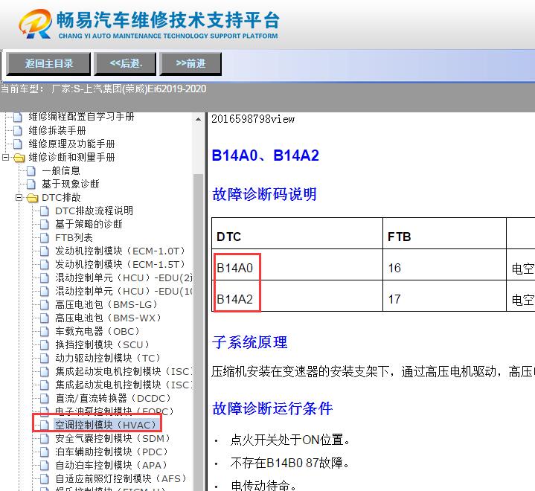Open 维修原理及功能手册 in the tree
The image size is (535, 491).
coord(71,144)
